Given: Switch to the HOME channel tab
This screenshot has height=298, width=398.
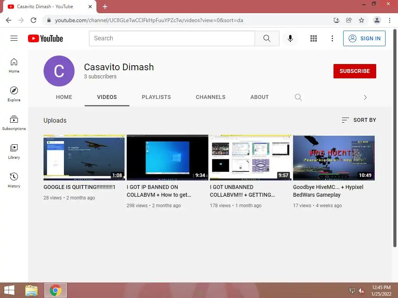Looking at the screenshot, I should pyautogui.click(x=64, y=97).
